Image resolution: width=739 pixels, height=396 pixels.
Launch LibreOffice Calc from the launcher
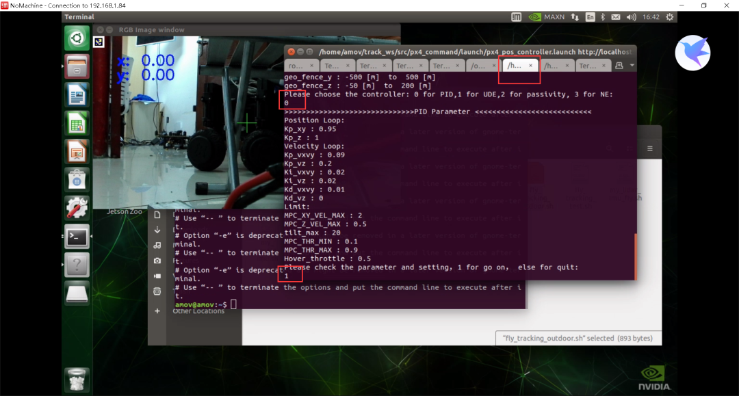[77, 123]
